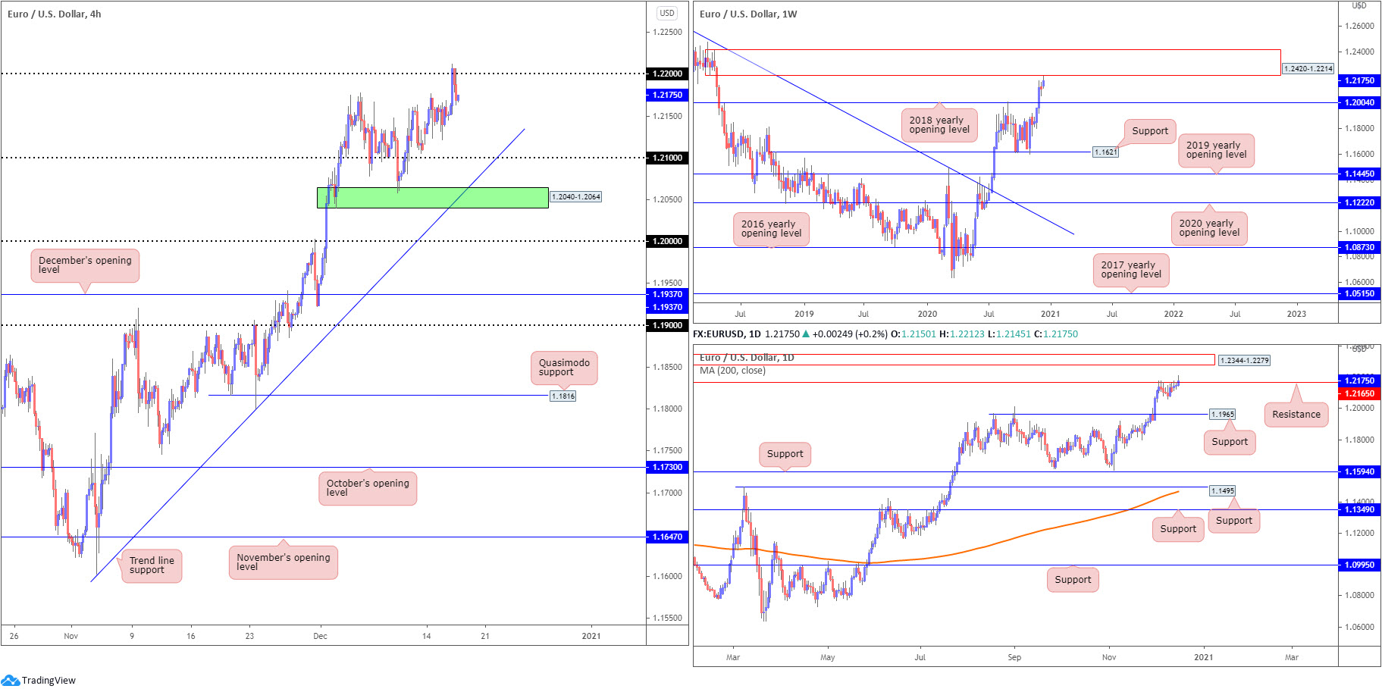This screenshot has height=689, width=1382.
Task: Click the blue 1.21750 price tag on 4h chart
Action: 667,95
